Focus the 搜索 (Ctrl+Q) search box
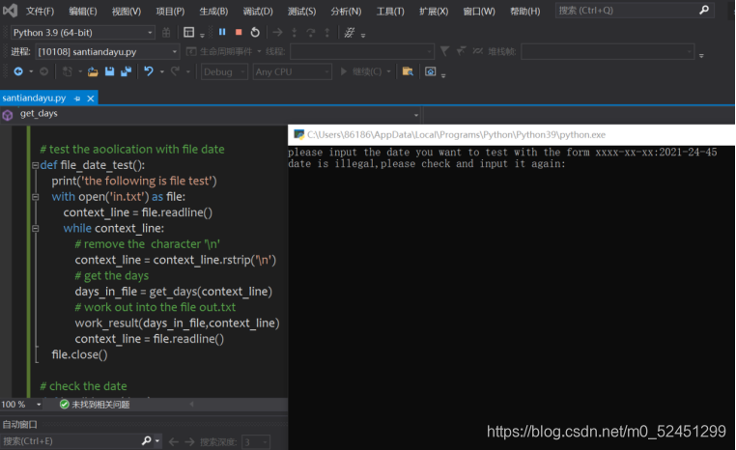The width and height of the screenshot is (736, 450). tap(635, 11)
